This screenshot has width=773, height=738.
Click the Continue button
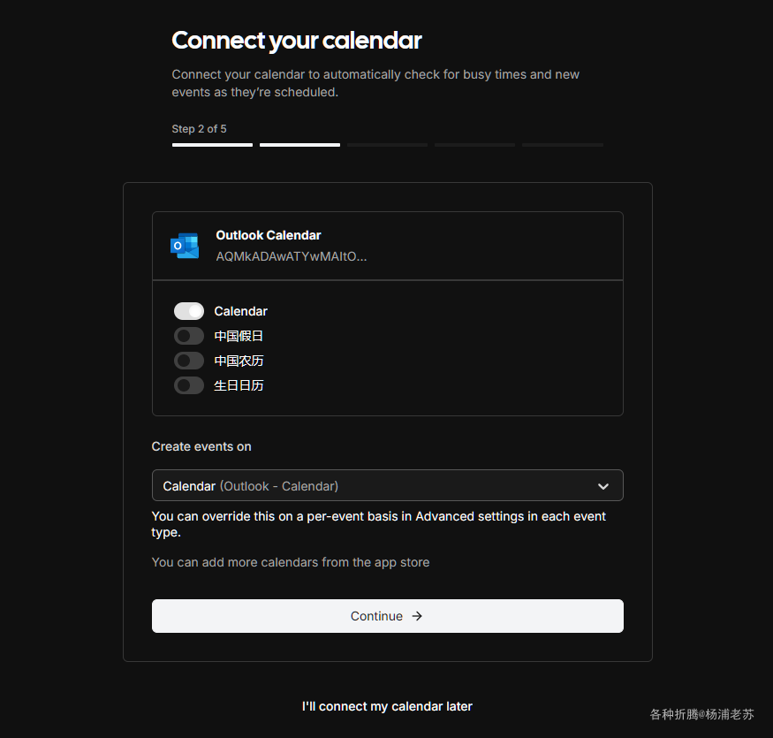coord(388,616)
